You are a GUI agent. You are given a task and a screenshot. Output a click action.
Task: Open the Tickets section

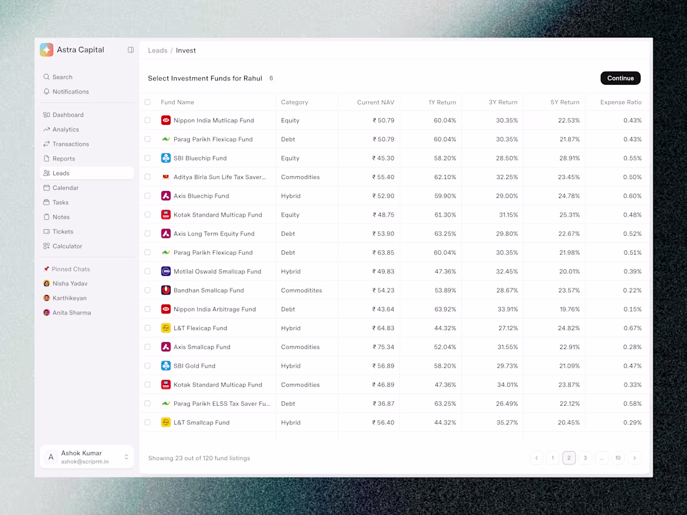click(65, 231)
